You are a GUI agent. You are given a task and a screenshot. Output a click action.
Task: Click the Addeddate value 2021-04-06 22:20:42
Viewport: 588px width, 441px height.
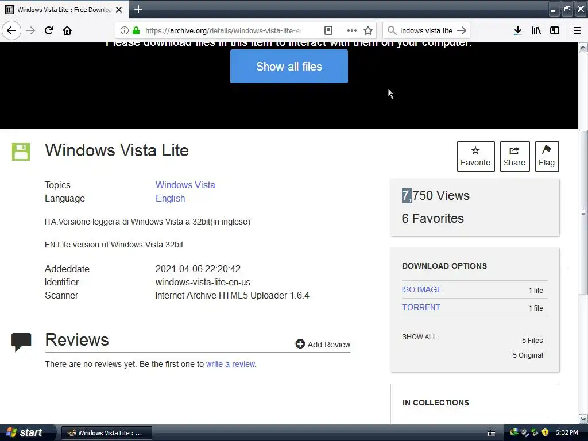[x=198, y=269]
